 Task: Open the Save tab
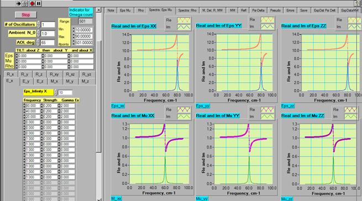pyautogui.click(x=303, y=10)
